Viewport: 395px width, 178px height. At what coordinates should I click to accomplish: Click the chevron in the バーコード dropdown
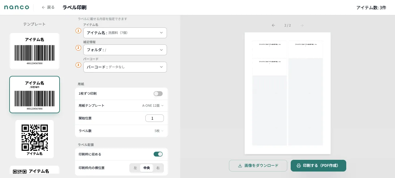161,67
